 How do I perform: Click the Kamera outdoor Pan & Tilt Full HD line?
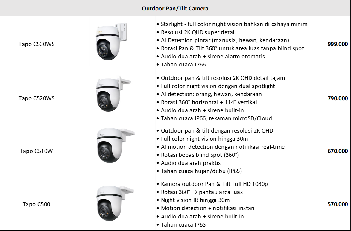coord(212,184)
